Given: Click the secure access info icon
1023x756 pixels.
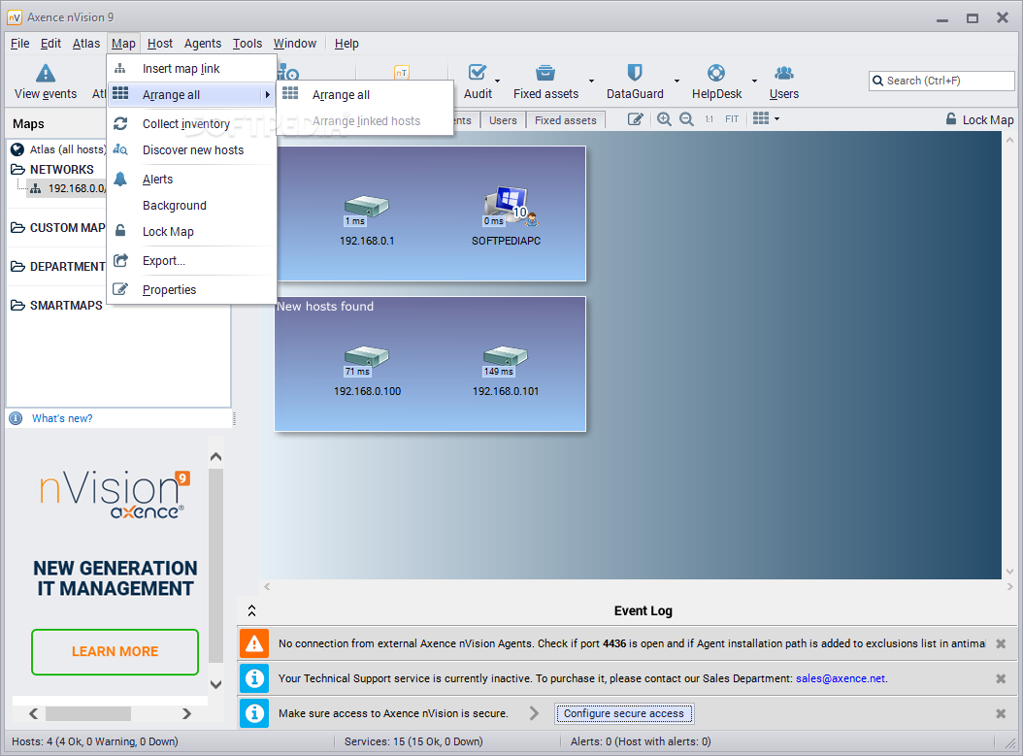Looking at the screenshot, I should (x=254, y=713).
